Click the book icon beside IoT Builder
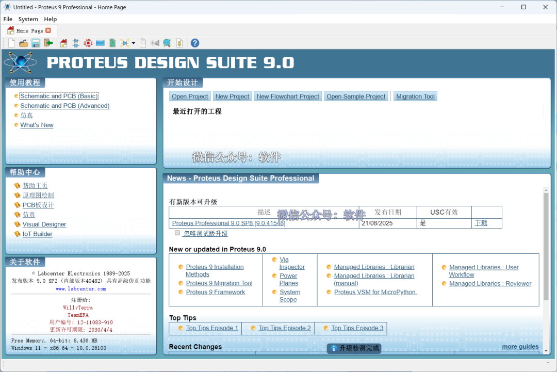The width and height of the screenshot is (557, 372). (x=17, y=234)
